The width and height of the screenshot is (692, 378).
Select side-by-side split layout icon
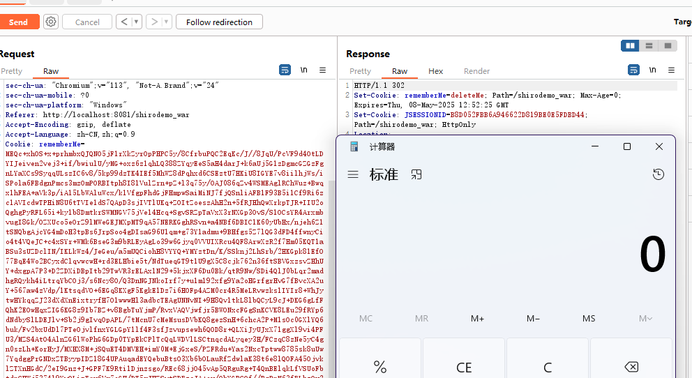(630, 45)
